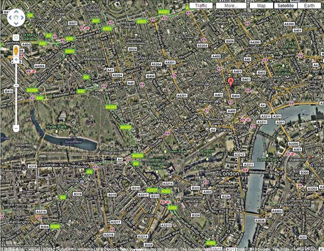Click the tube icon above Pimlico Rd

tap(112, 229)
